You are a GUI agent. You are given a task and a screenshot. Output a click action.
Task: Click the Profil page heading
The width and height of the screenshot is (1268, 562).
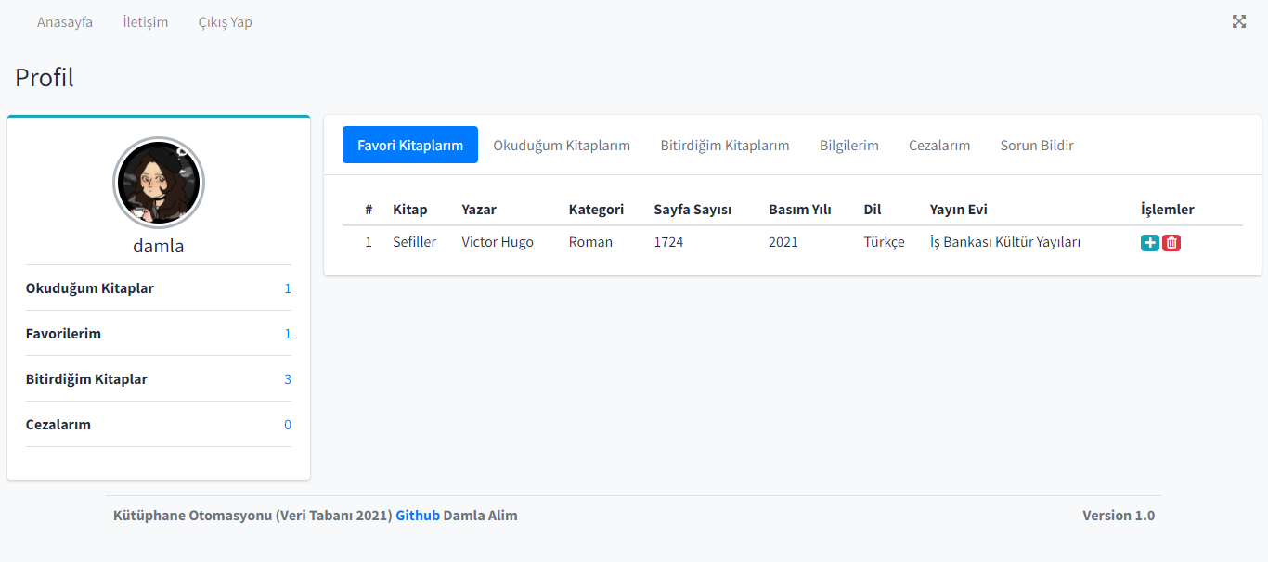pyautogui.click(x=45, y=77)
